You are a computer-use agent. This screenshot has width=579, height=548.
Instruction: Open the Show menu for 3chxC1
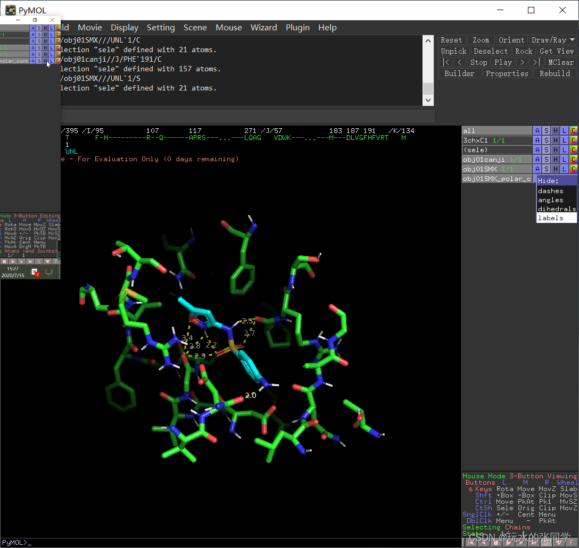[546, 140]
